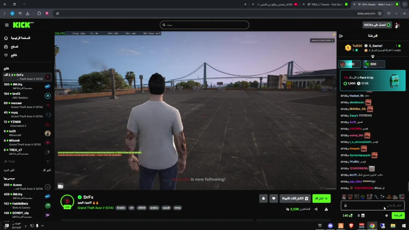The width and height of the screenshot is (409, 230).
Task: Insert the frog emote from quick row
Action: coord(363,197)
